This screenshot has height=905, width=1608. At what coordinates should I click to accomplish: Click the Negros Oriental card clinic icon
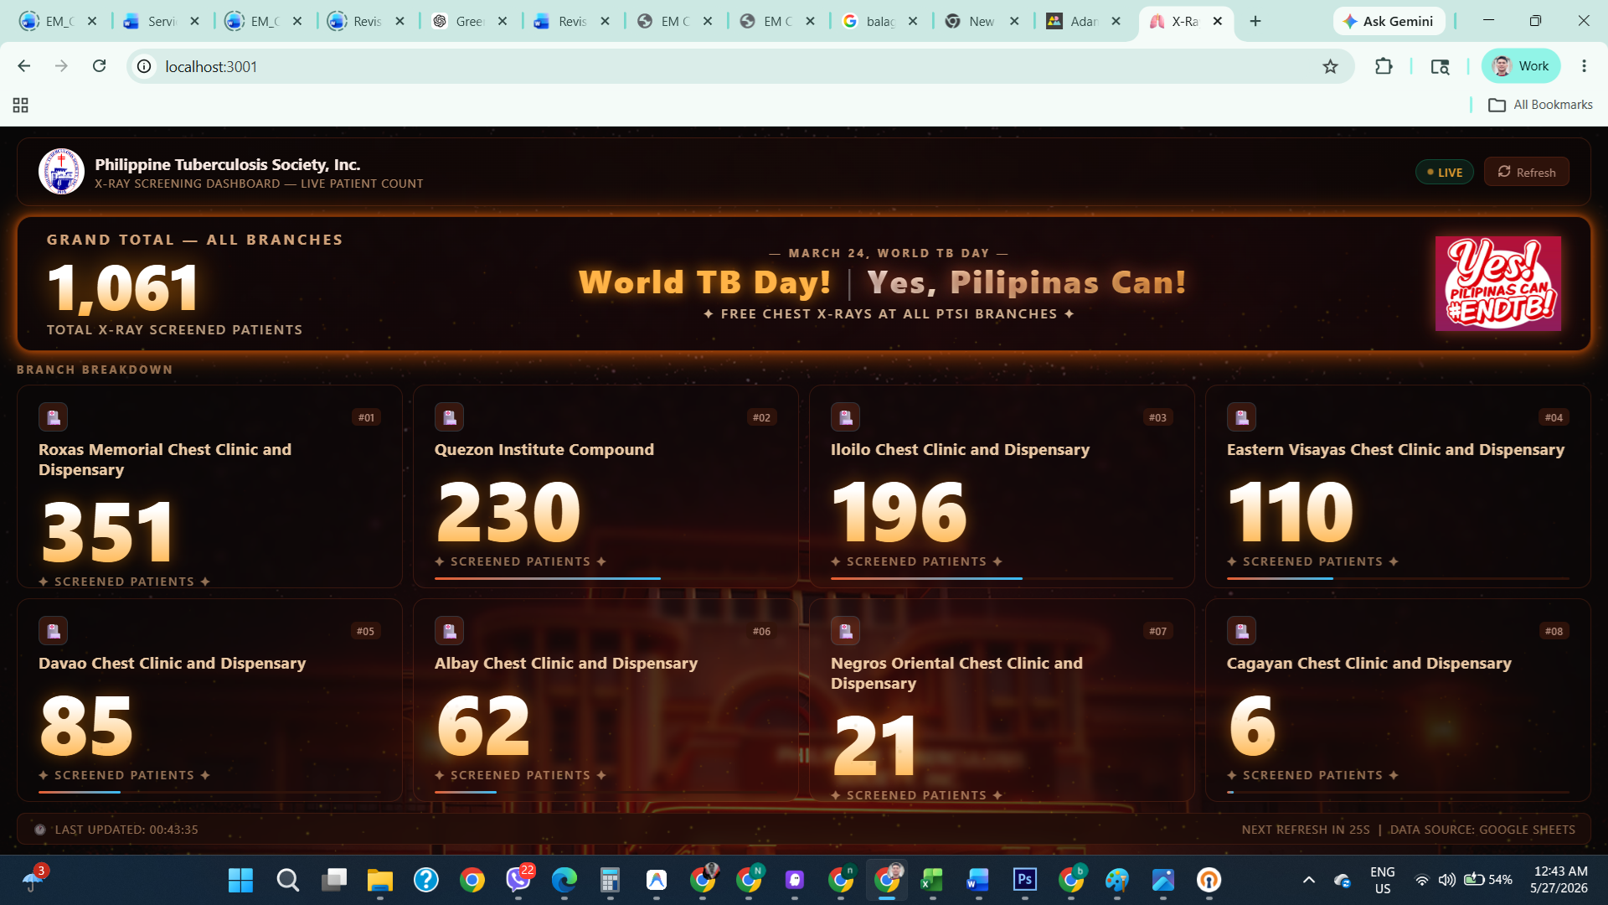[x=846, y=631]
